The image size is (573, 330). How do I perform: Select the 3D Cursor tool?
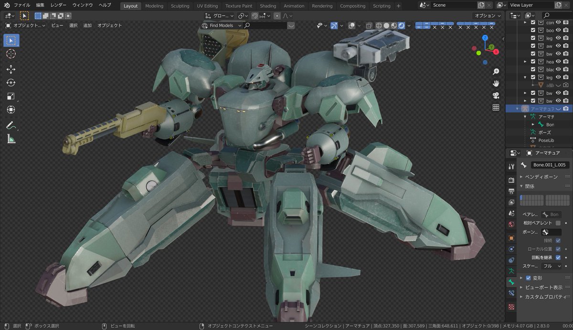coord(11,54)
